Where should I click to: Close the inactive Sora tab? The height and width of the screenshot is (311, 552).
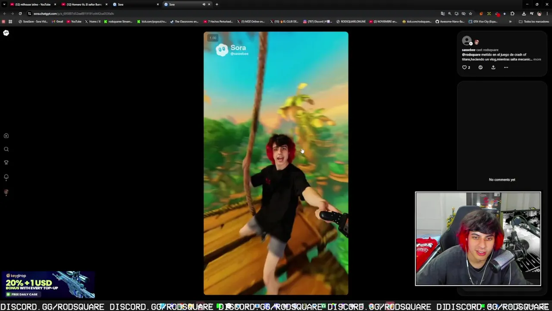pos(157,4)
